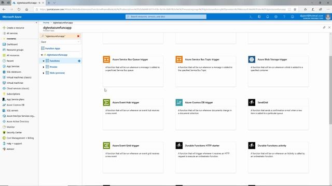
Task: Add a new function with plus icon
Action: click(x=79, y=61)
